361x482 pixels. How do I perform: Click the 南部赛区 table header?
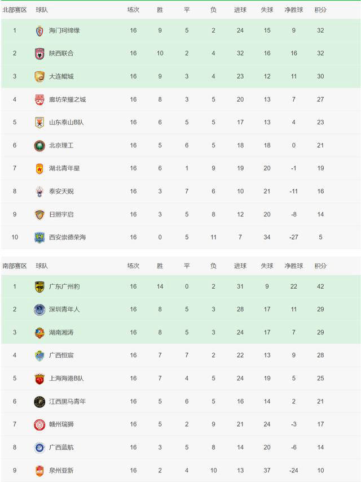[x=15, y=266]
